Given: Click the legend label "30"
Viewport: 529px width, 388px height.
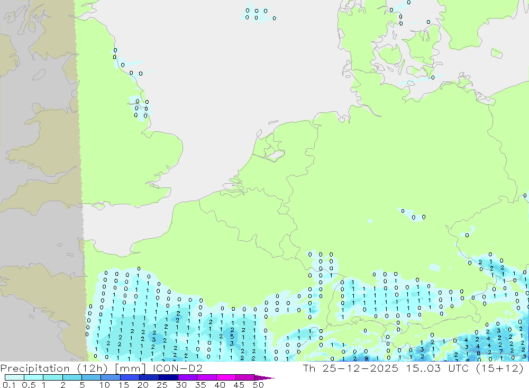Looking at the screenshot, I should pyautogui.click(x=181, y=385).
